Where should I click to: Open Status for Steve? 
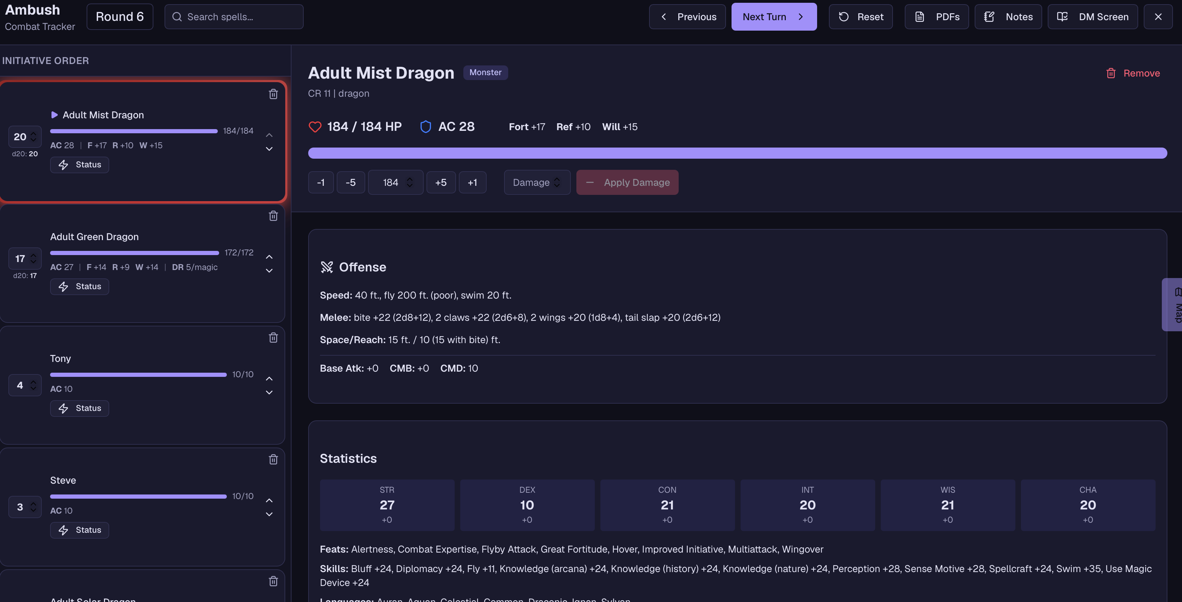(79, 530)
